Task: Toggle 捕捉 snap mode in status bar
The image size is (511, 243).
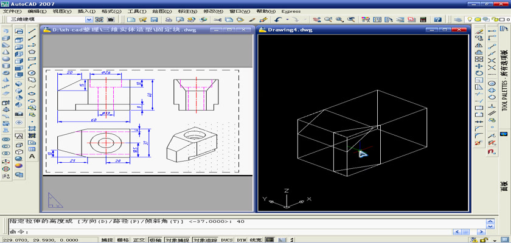Action: [x=107, y=240]
